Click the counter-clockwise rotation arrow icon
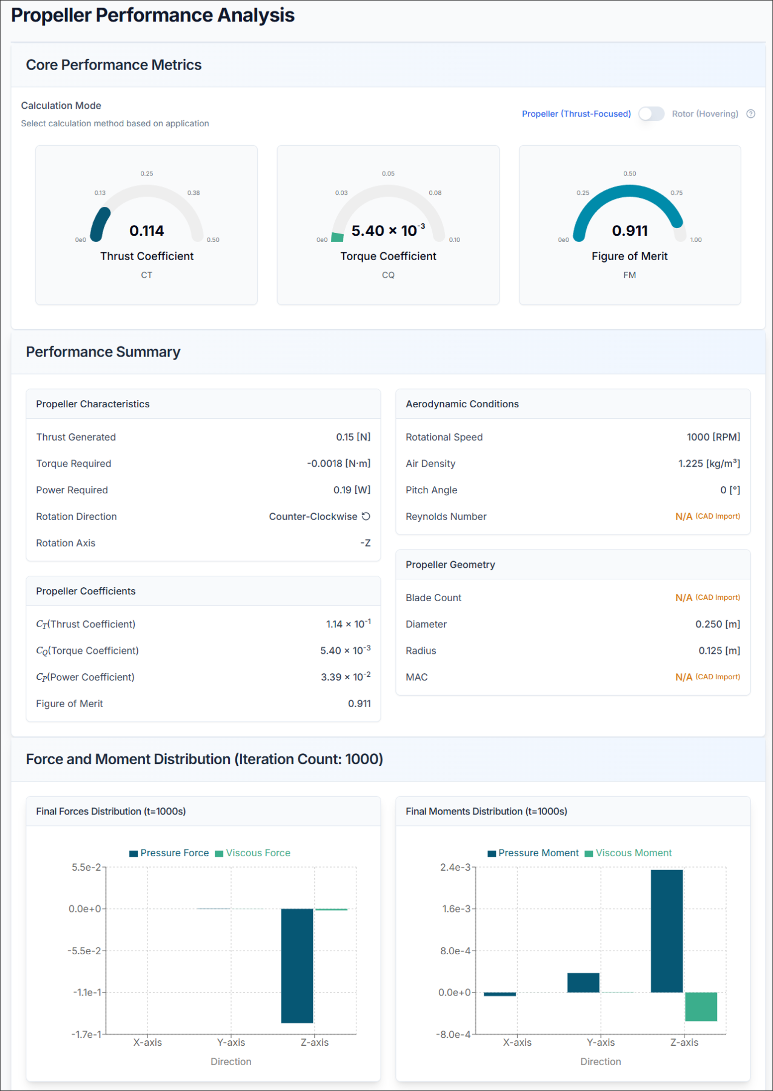 pyautogui.click(x=366, y=516)
